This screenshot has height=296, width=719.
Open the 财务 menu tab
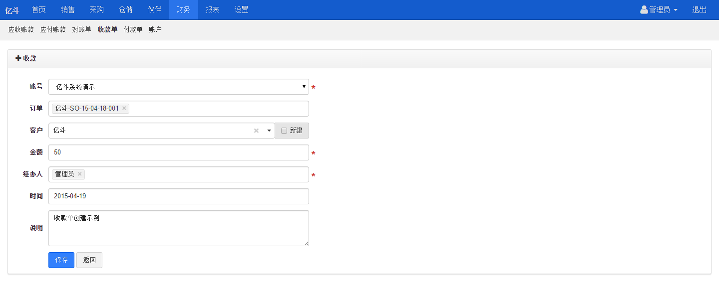[x=183, y=9]
